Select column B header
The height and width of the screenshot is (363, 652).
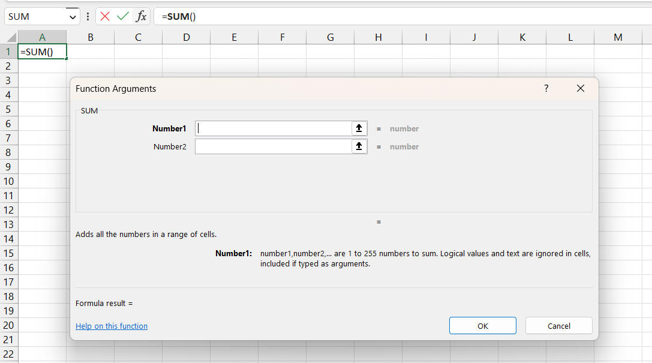coord(90,37)
